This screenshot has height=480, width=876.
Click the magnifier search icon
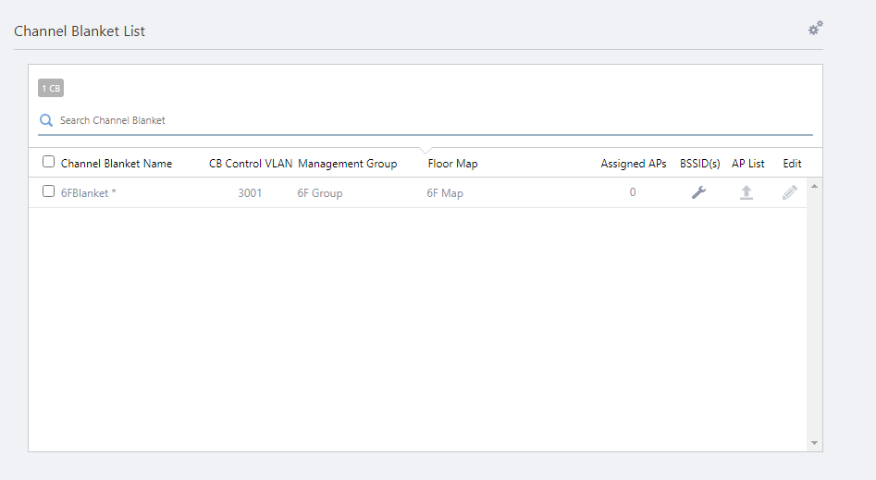[46, 120]
